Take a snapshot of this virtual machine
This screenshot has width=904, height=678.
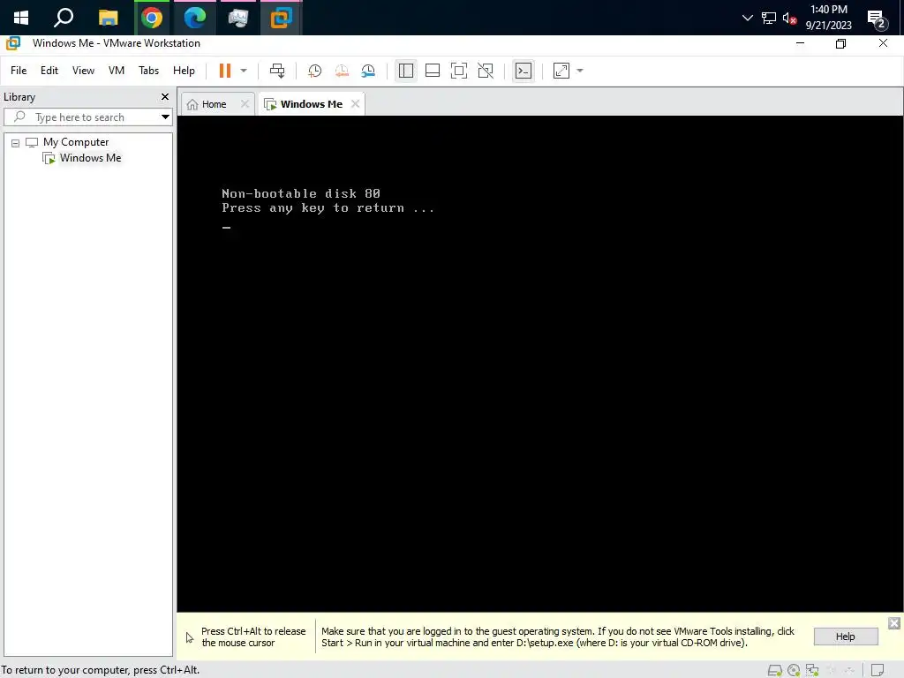coord(315,71)
